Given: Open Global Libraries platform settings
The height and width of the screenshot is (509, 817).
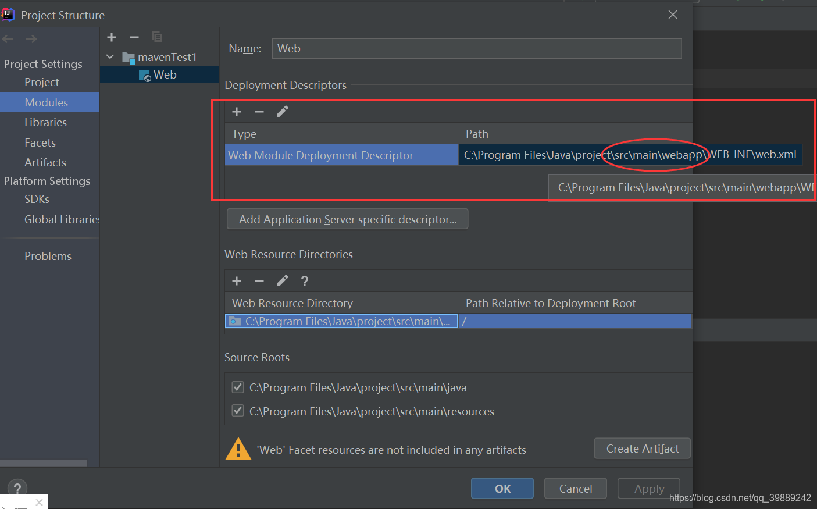Looking at the screenshot, I should (x=62, y=219).
